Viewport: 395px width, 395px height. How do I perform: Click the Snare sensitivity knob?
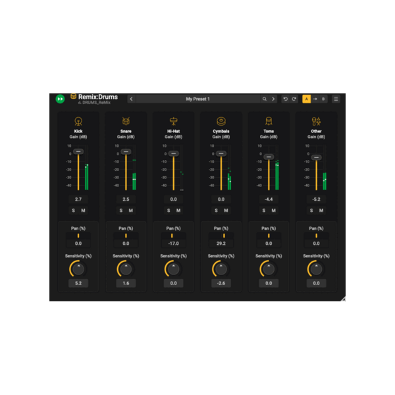point(126,269)
